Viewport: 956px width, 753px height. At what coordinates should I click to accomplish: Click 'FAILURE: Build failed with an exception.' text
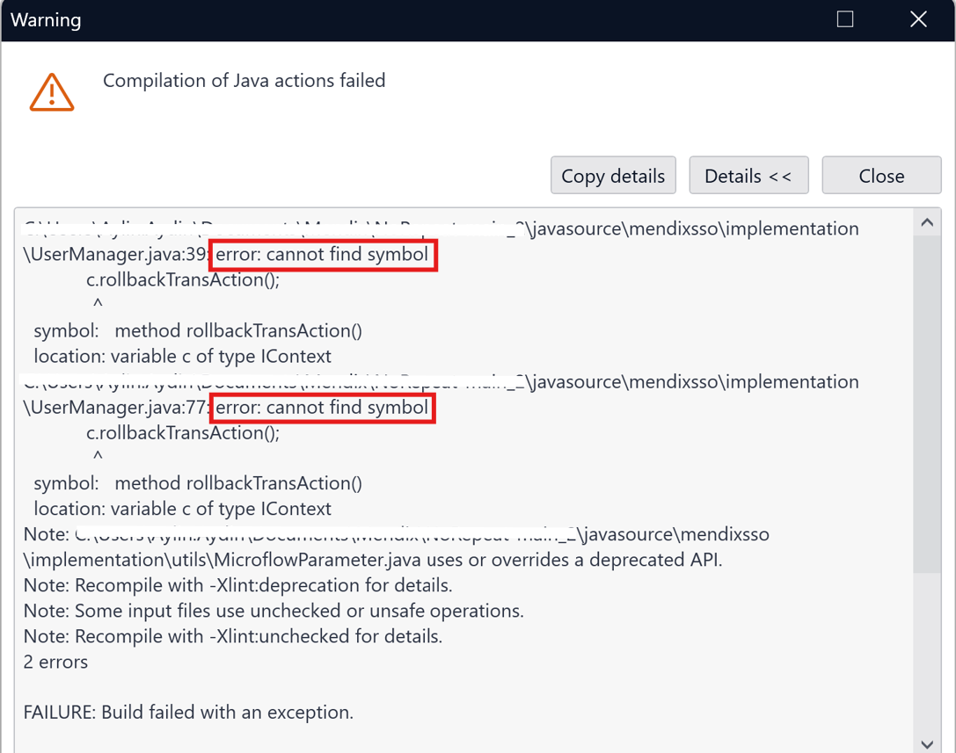click(188, 713)
